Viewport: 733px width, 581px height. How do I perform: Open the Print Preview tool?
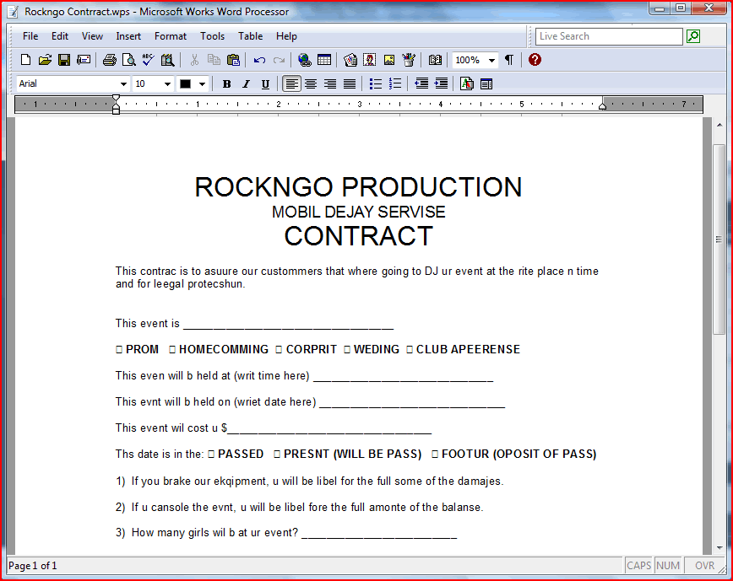pyautogui.click(x=128, y=60)
